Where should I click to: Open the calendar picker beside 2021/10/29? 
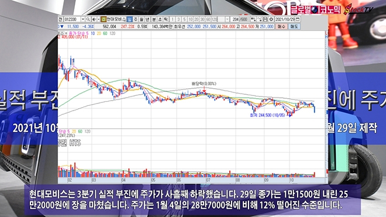pyautogui.click(x=297, y=19)
